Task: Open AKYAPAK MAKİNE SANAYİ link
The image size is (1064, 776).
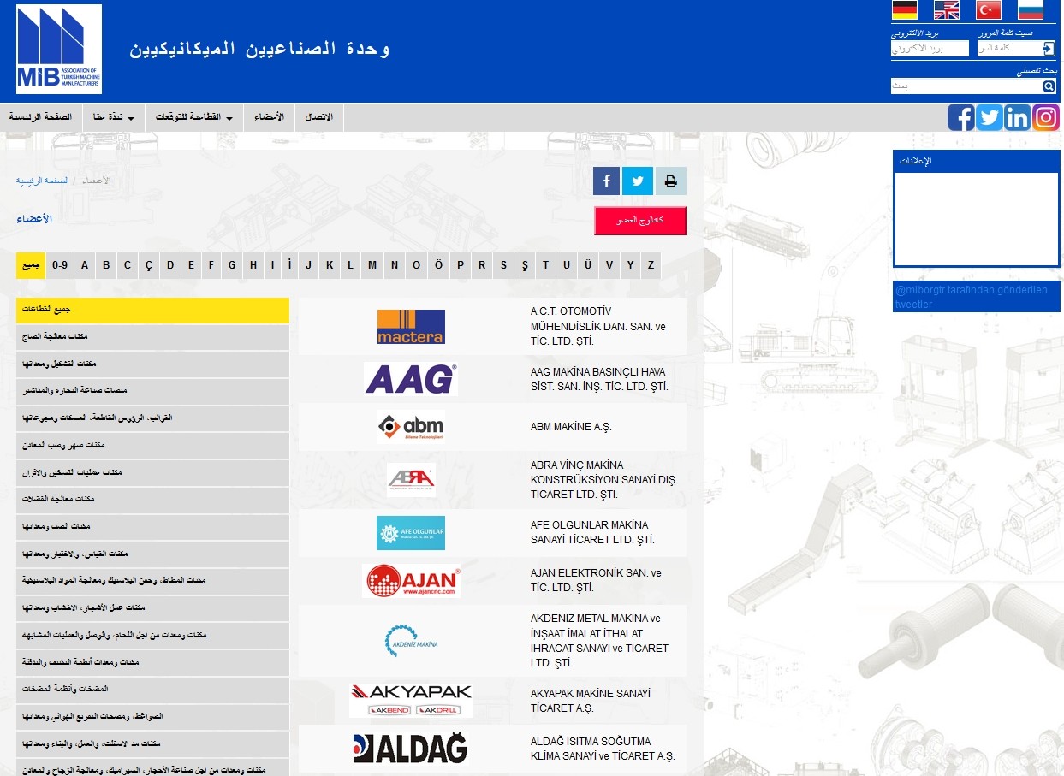Action: [x=591, y=701]
